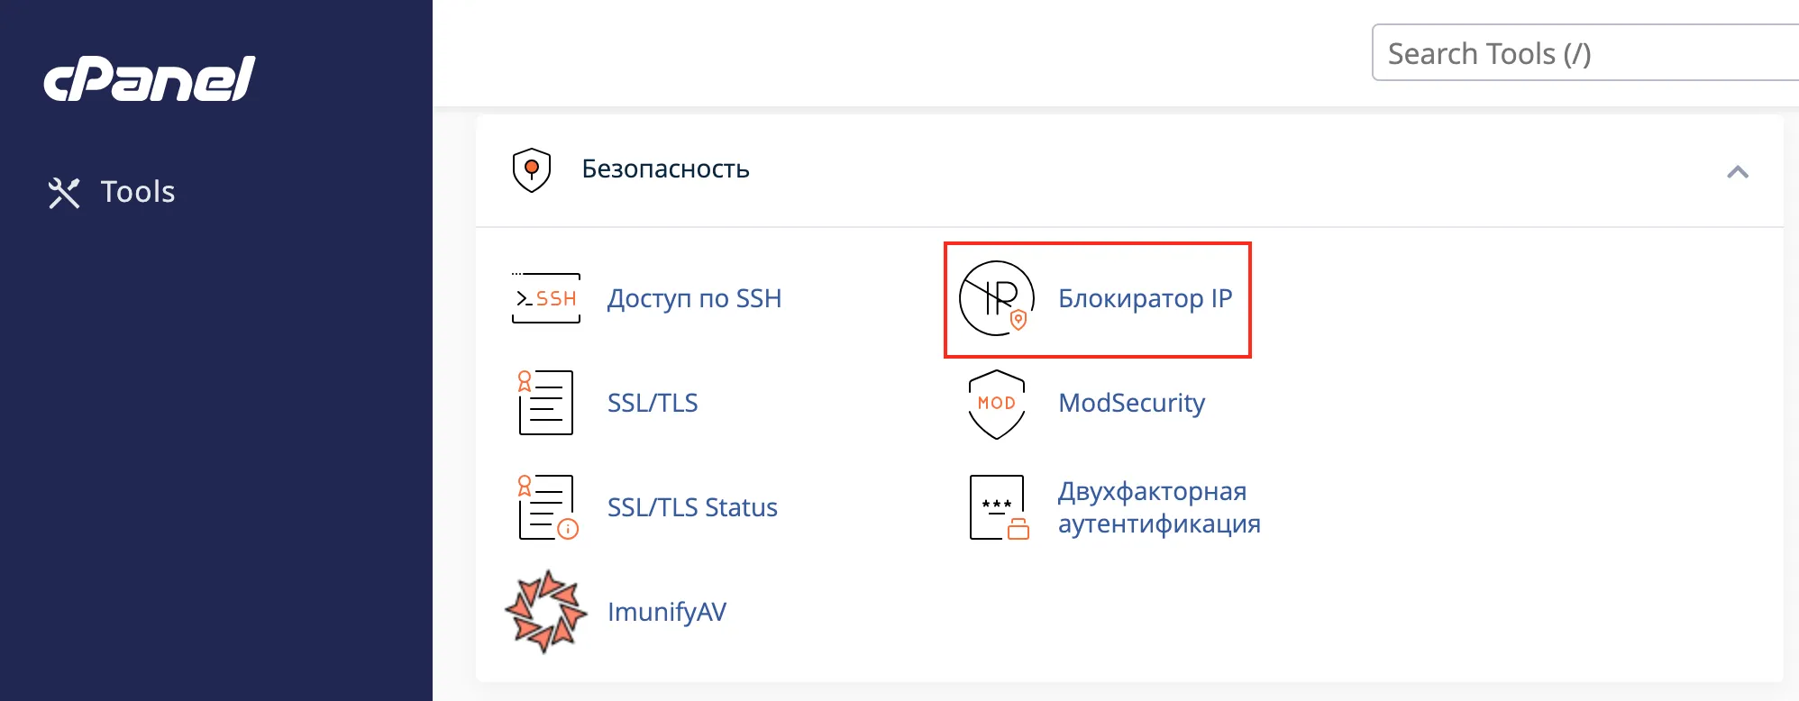Click the IP Blocker circular icon
This screenshot has width=1799, height=701.
click(x=995, y=298)
